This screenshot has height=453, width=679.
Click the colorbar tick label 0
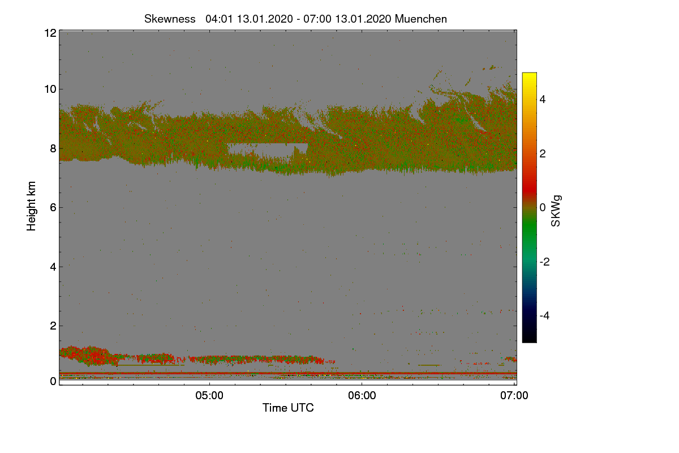544,208
